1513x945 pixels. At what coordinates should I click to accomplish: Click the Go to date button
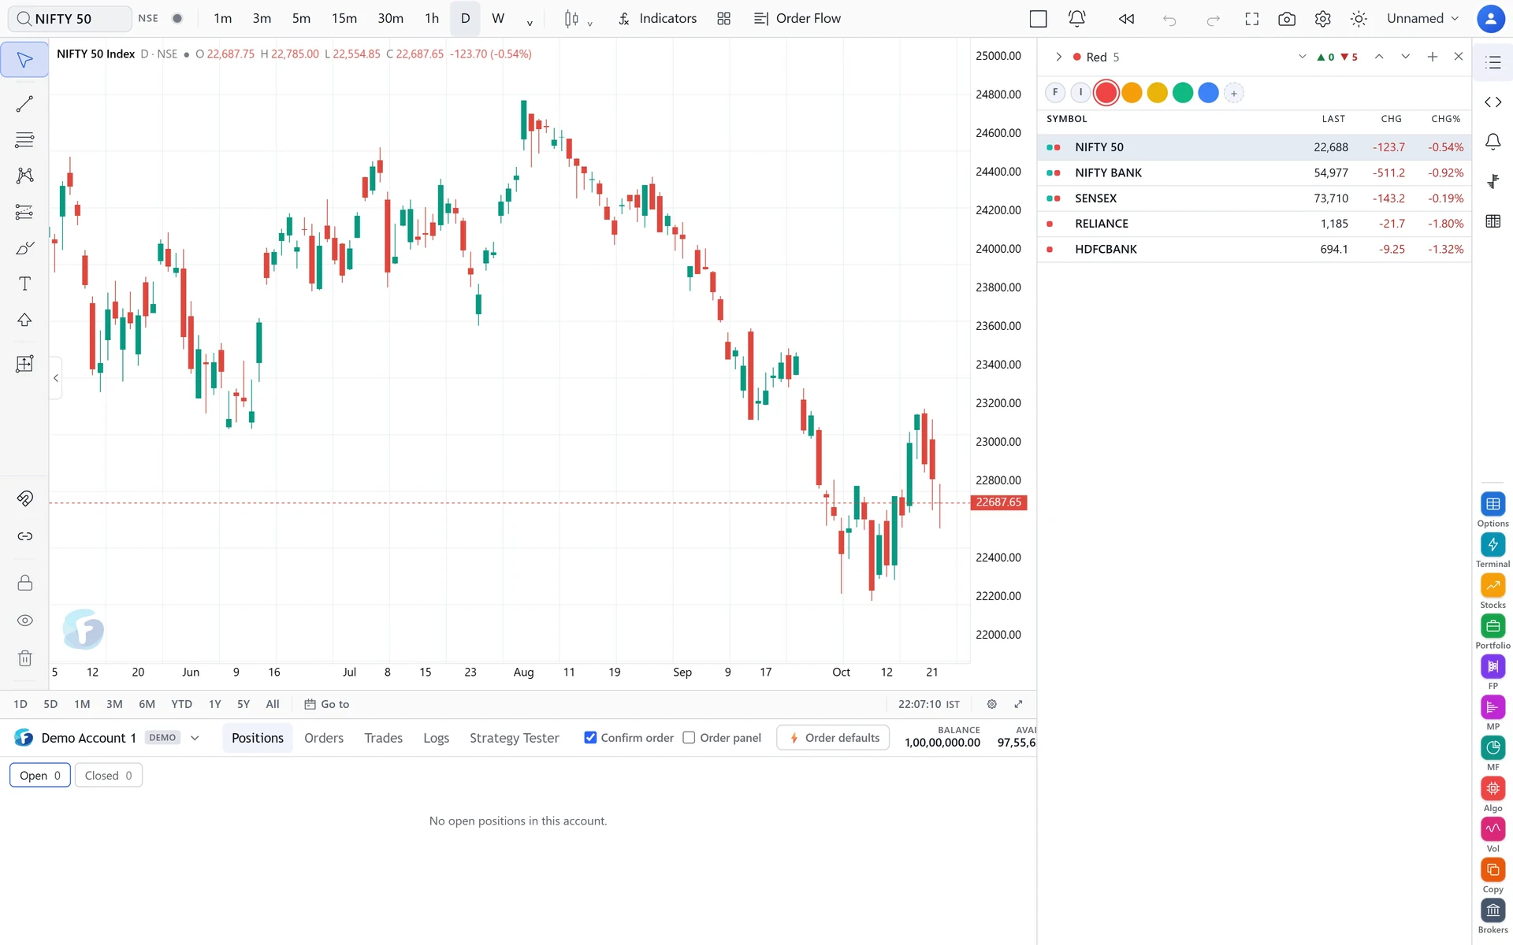click(x=327, y=704)
